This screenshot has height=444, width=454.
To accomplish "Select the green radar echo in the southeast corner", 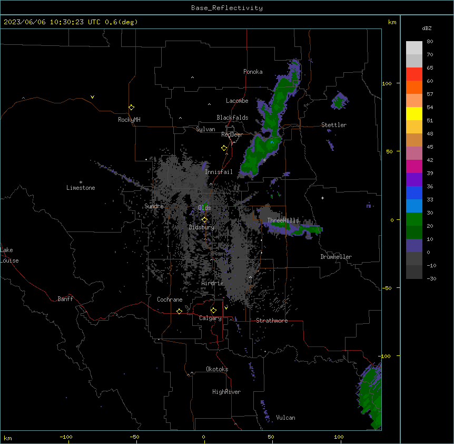I will click(370, 397).
